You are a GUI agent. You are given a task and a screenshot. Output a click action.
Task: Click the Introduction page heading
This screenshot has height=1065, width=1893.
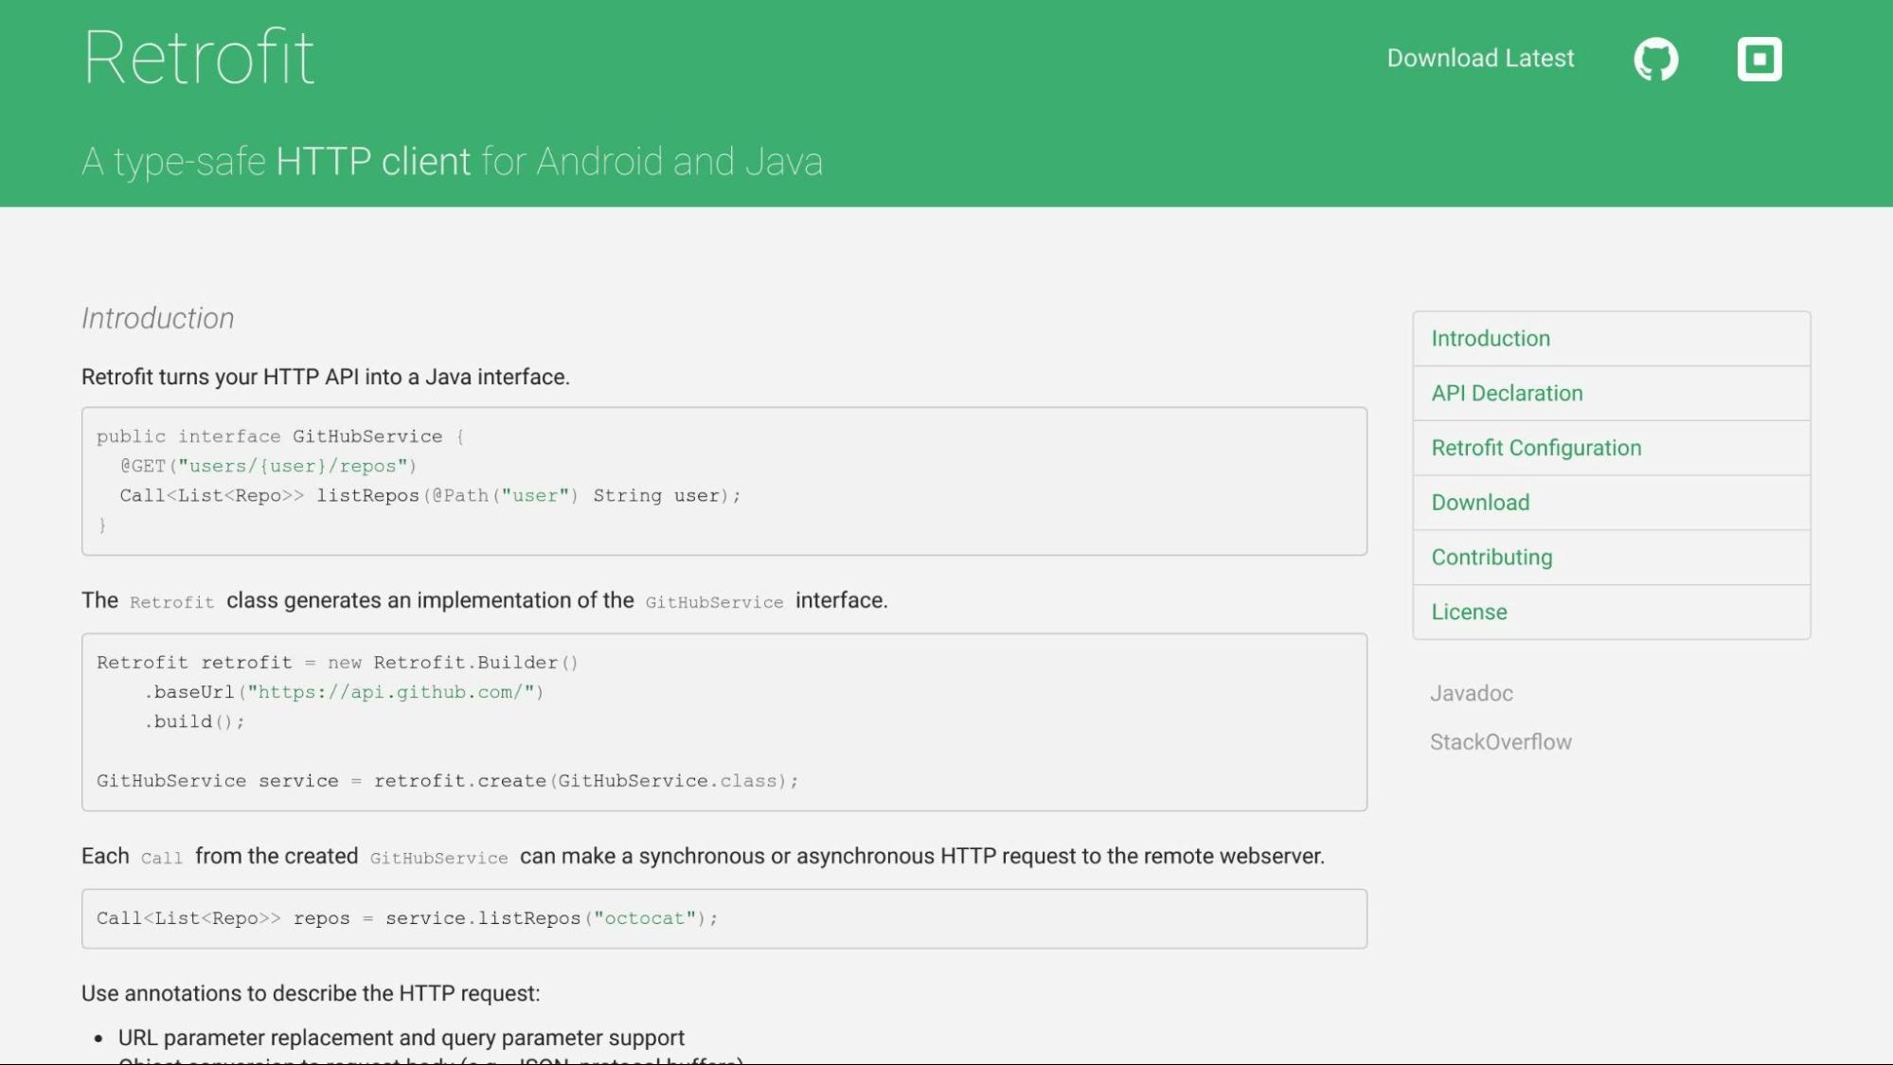157,318
